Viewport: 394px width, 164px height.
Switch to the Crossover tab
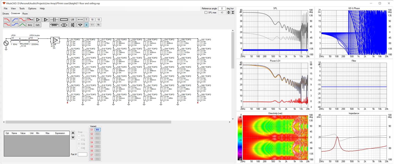click(x=16, y=13)
